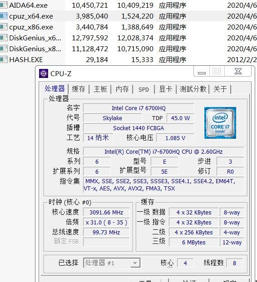This screenshot has height=282, width=257.
Task: Click the 1.085 V core voltage value
Action: click(175, 138)
